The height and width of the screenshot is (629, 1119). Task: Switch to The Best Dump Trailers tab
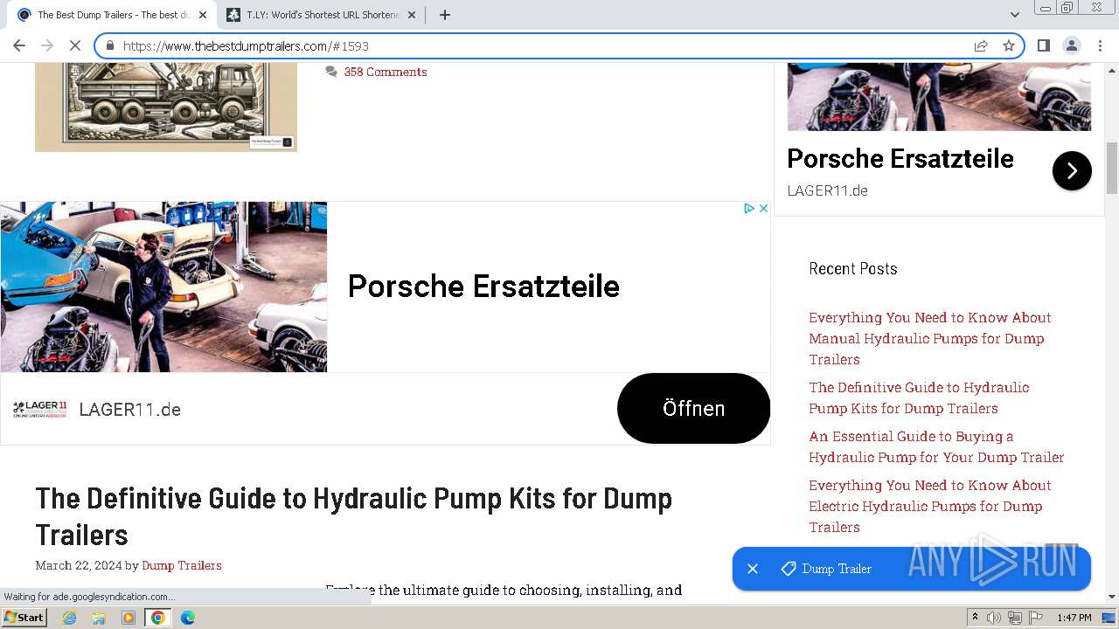click(112, 15)
